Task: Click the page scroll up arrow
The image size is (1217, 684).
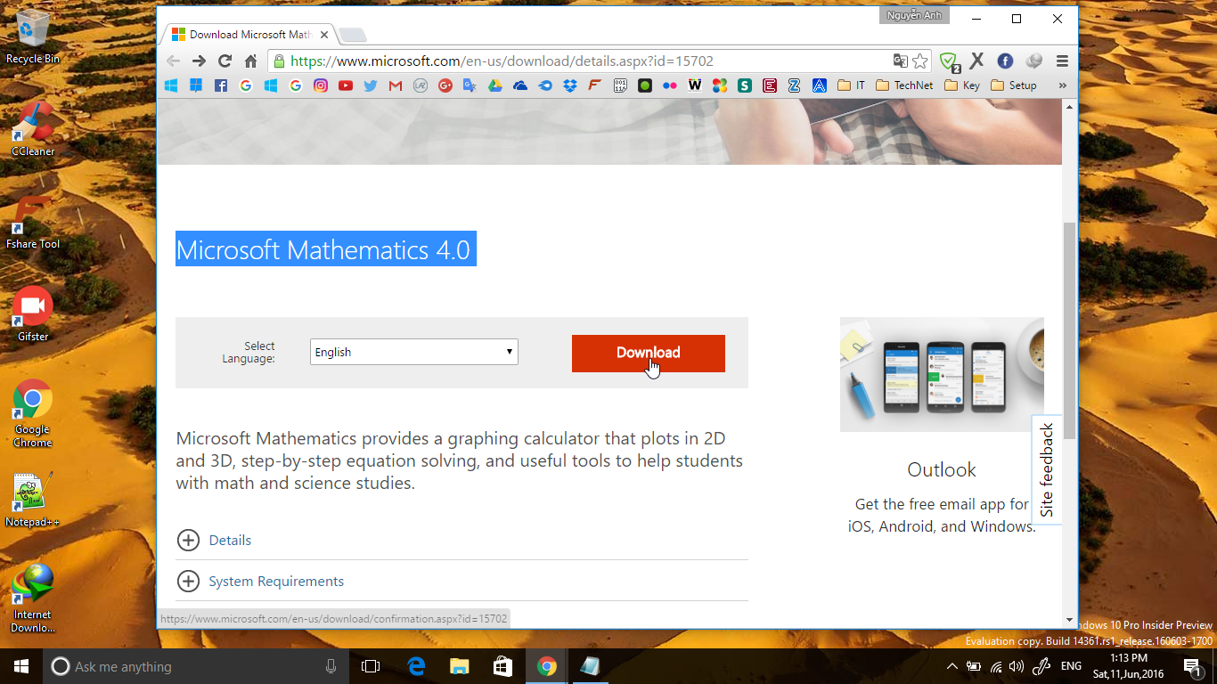Action: 1070,107
